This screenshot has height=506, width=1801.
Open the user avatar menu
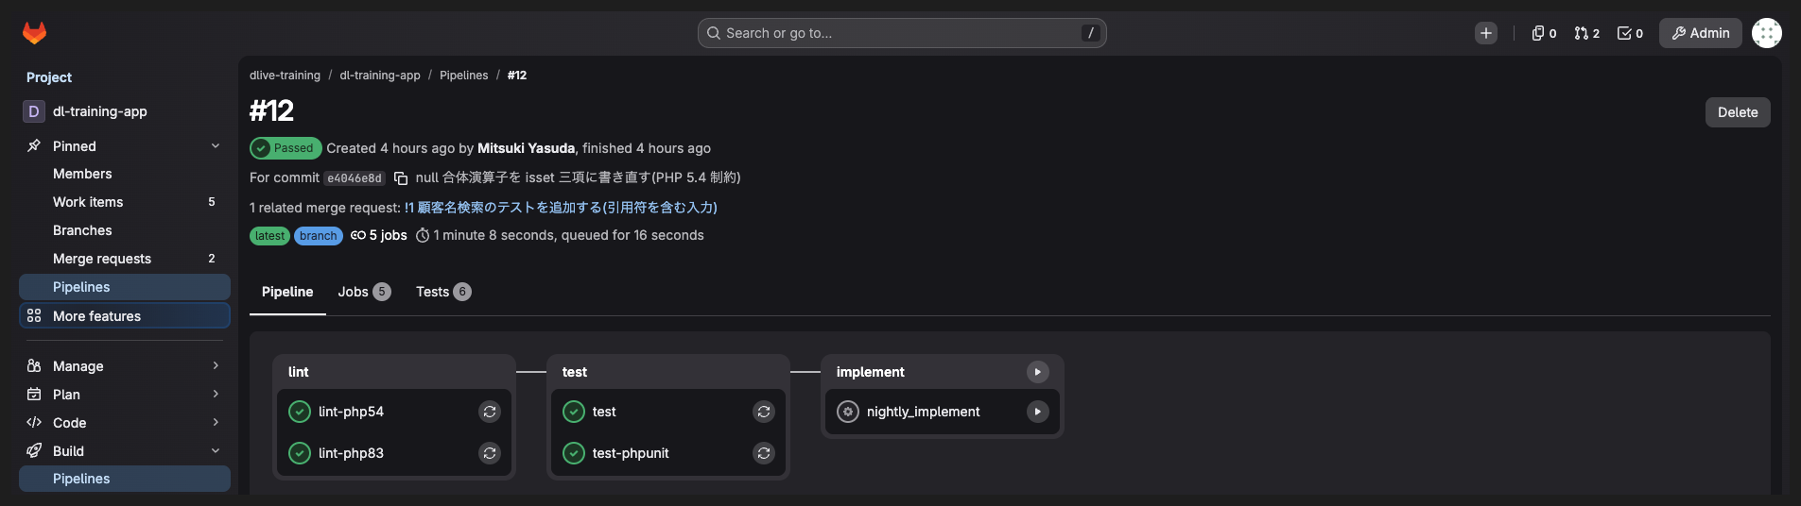[1767, 33]
